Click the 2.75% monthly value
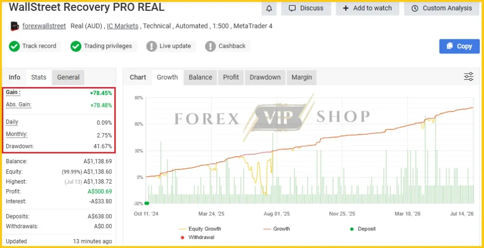The width and height of the screenshot is (484, 248). pyautogui.click(x=105, y=135)
